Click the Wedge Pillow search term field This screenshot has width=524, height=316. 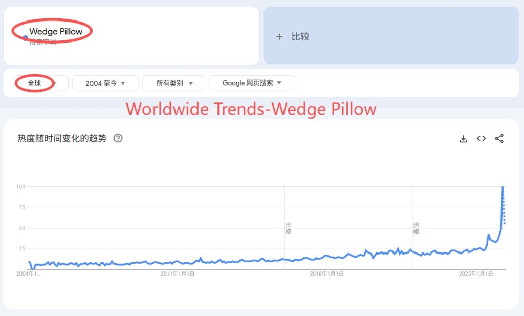[x=132, y=36]
